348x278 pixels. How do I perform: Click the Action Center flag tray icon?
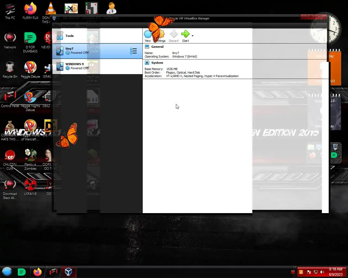tap(309, 272)
